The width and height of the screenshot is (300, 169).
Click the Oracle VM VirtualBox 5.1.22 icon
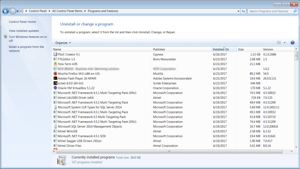tap(55, 88)
